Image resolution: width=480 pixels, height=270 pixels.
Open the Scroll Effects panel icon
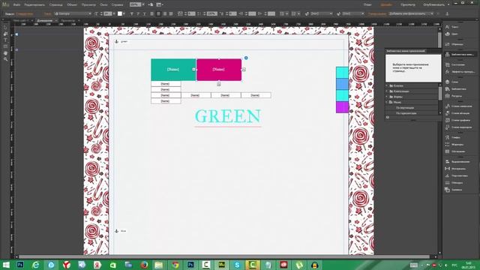447,72
